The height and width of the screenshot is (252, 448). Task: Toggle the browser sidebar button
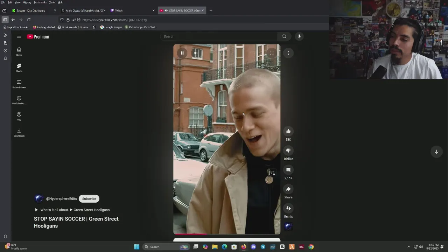tap(5, 20)
